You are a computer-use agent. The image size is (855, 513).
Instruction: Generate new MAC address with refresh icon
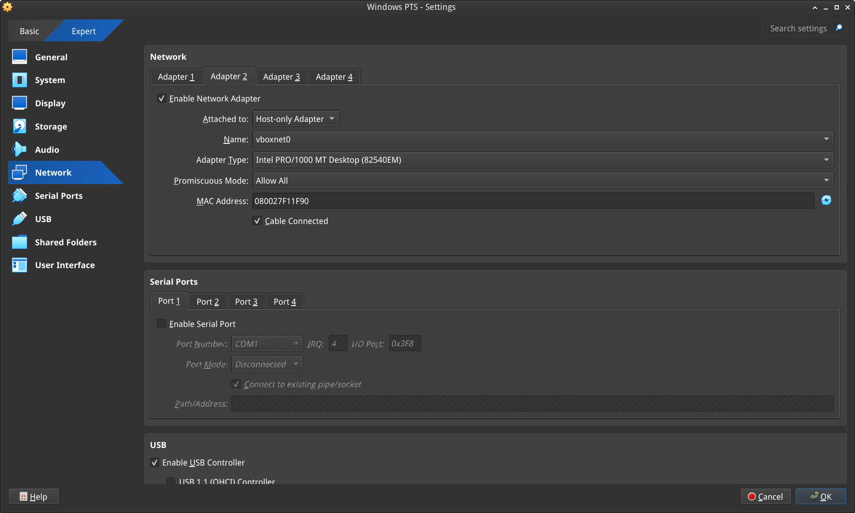pos(826,200)
